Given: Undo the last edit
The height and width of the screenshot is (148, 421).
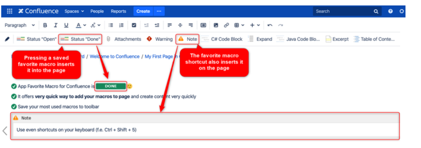Looking at the screenshot, I should coord(270,25).
